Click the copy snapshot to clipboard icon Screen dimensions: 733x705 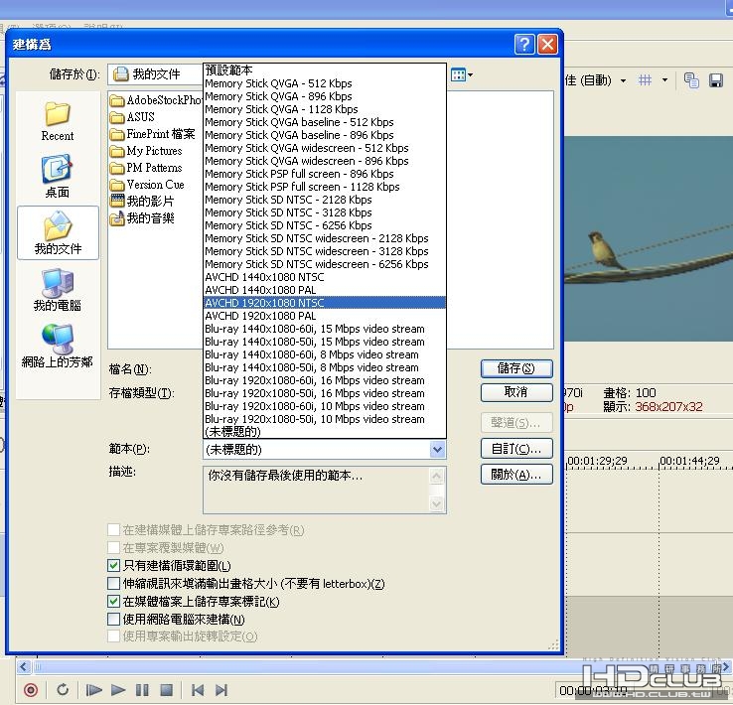[691, 80]
